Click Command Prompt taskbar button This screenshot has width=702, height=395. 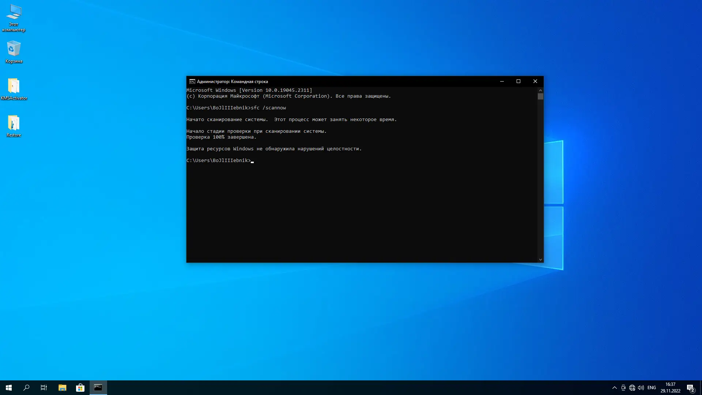pos(98,388)
